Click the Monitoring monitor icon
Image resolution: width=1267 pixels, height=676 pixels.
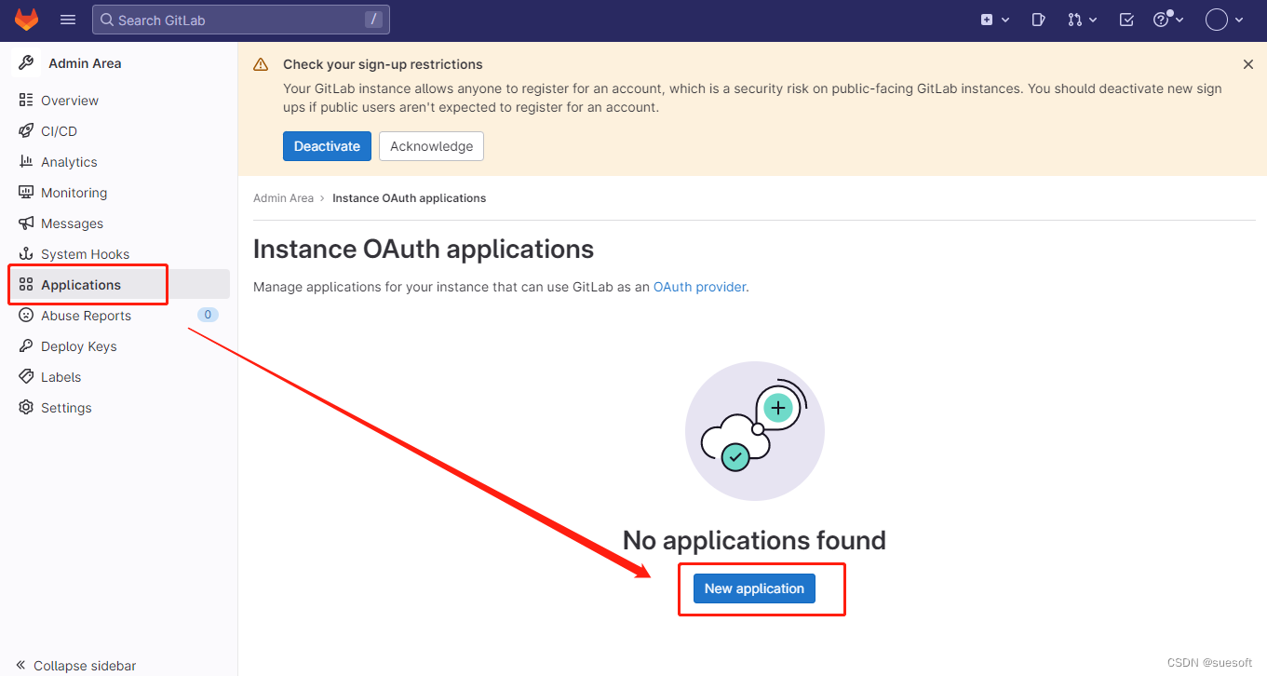point(26,193)
